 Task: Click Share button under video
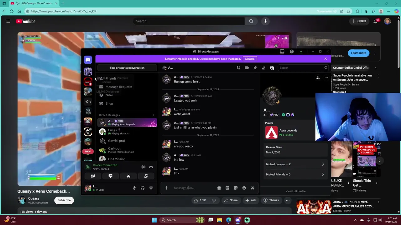[x=231, y=200]
